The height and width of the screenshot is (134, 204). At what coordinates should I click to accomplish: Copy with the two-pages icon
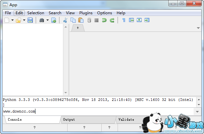pos(73,20)
